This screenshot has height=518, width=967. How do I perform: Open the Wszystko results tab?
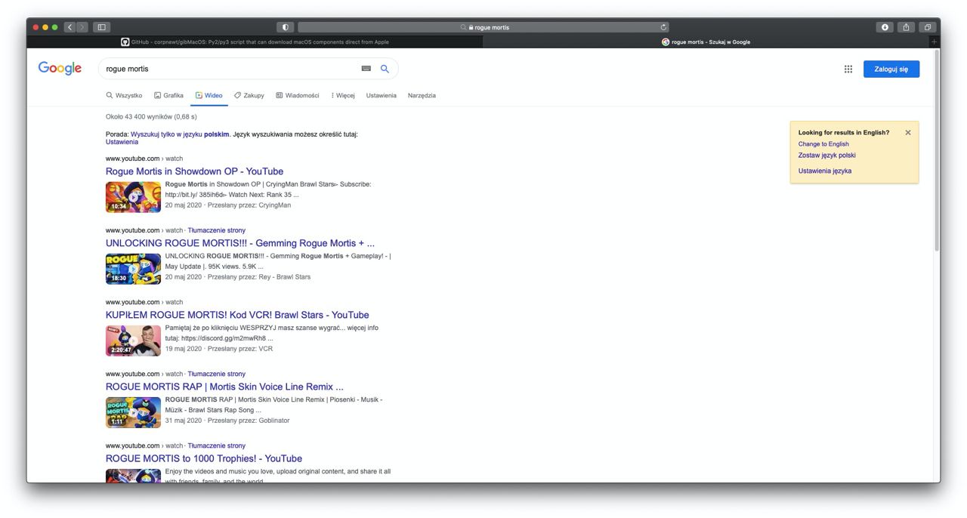124,95
